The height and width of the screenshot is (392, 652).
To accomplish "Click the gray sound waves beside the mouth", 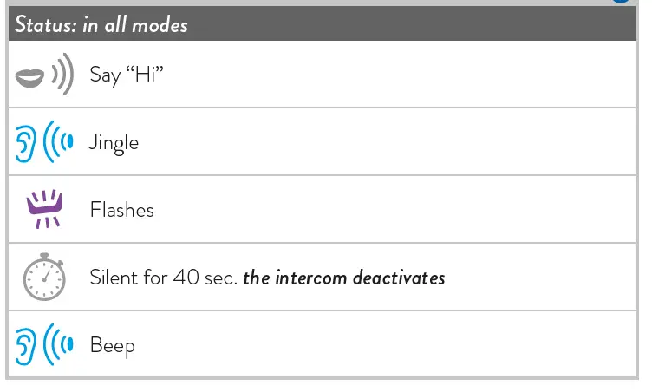I will [x=60, y=75].
